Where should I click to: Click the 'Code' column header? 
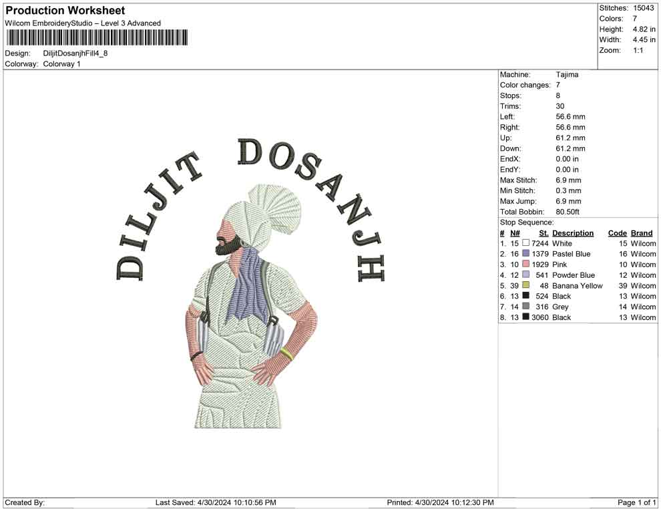[x=618, y=233]
